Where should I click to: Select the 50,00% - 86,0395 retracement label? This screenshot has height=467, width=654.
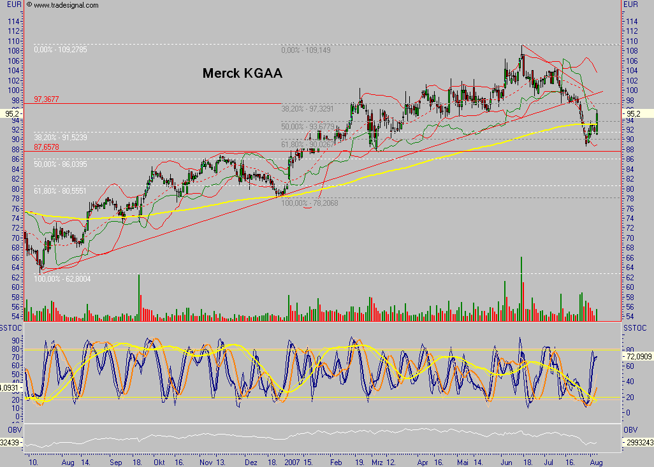pos(61,164)
